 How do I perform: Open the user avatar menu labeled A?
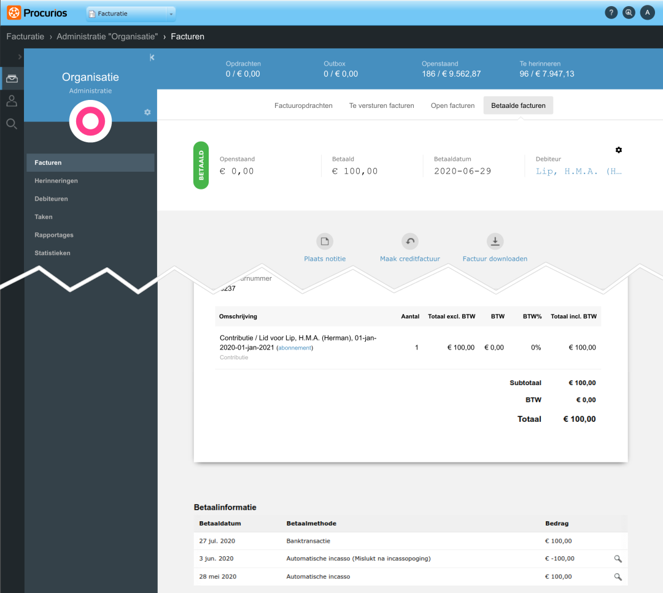(648, 13)
